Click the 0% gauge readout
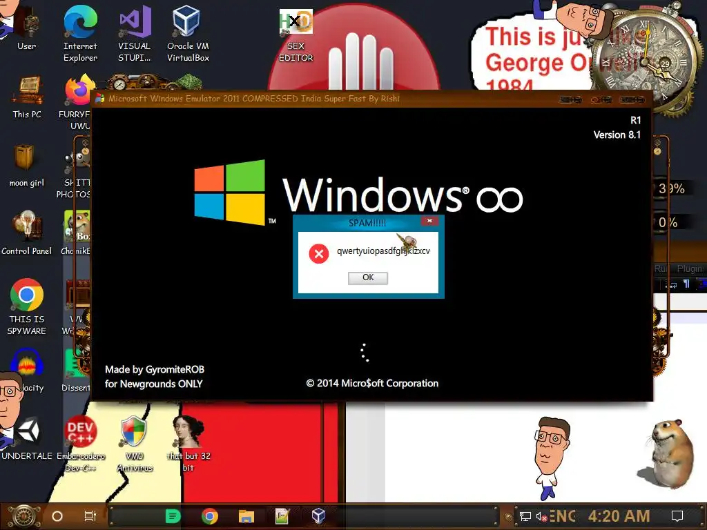Screen dimensions: 707x530 tap(668, 222)
